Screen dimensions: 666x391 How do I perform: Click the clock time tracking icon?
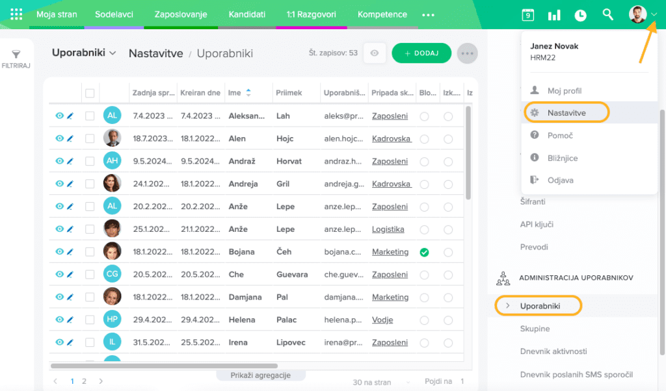click(x=580, y=15)
